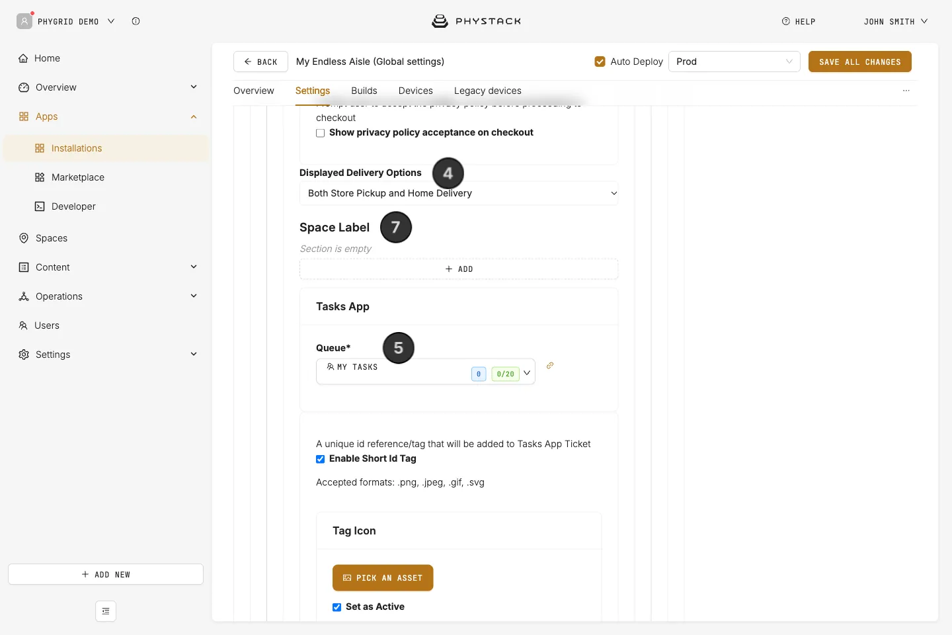Image resolution: width=952 pixels, height=635 pixels.
Task: Click the sidebar collapse icon at bottom
Action: tap(106, 611)
